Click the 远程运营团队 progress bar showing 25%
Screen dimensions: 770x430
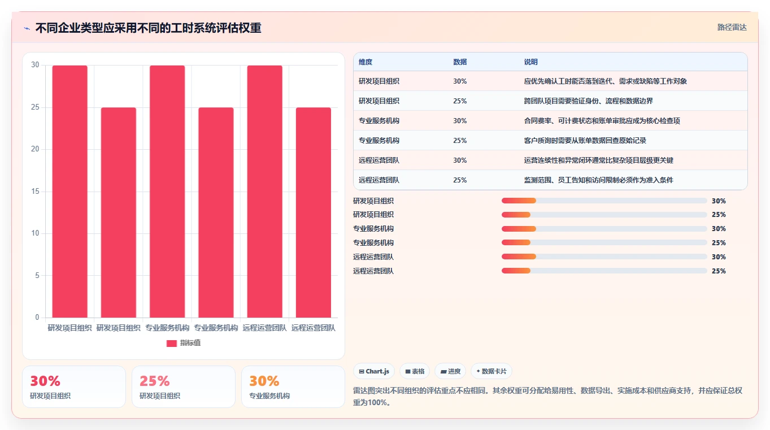pyautogui.click(x=604, y=271)
